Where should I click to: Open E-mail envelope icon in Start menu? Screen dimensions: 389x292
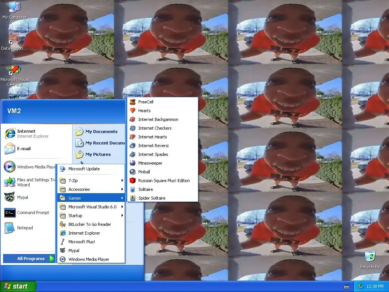click(x=9, y=149)
